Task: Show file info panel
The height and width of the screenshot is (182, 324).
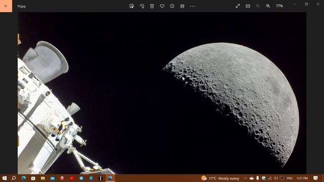Action: click(x=172, y=6)
